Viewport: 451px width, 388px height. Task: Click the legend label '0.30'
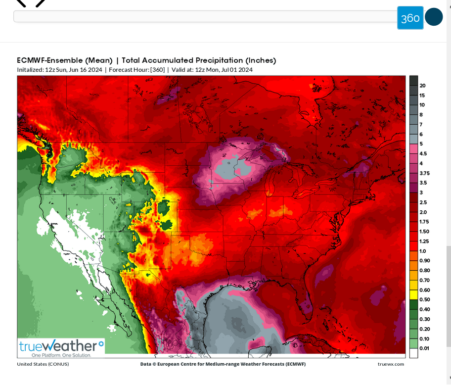424,319
